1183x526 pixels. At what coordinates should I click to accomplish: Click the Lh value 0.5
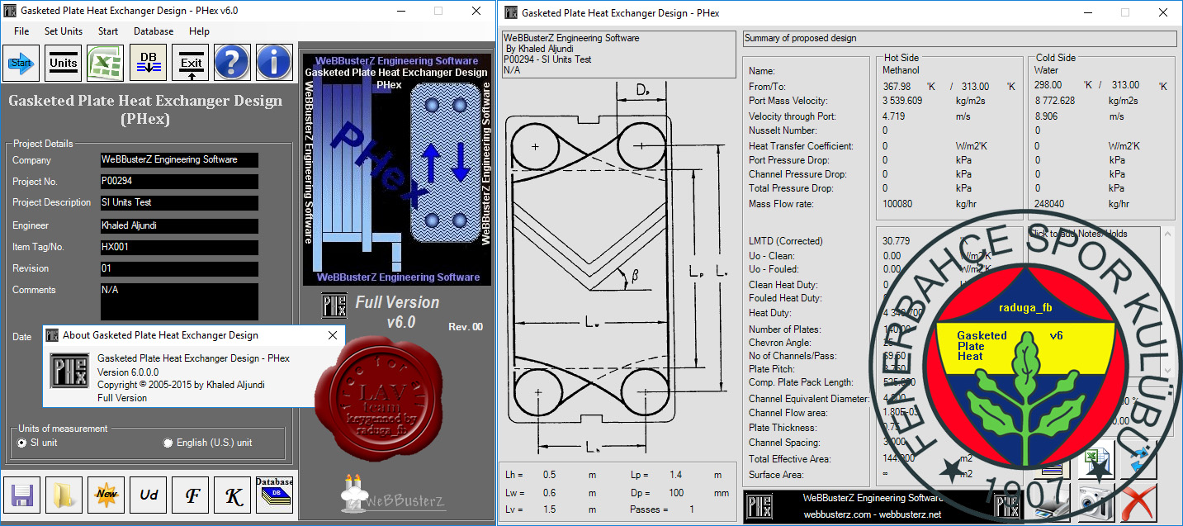pos(549,475)
